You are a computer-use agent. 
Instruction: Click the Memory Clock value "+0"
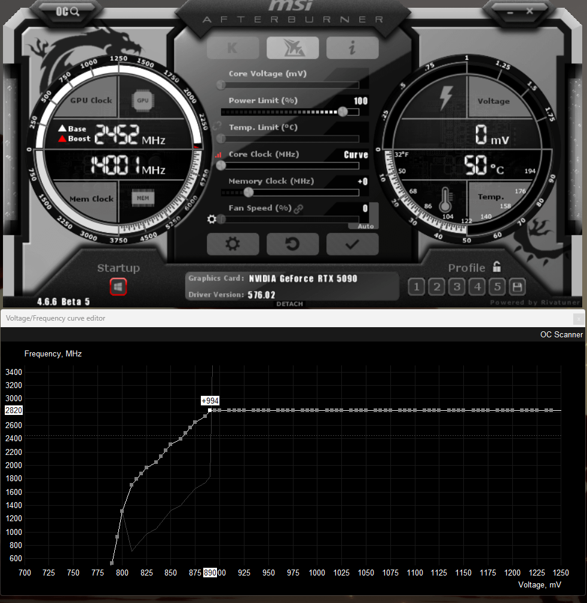coord(363,181)
